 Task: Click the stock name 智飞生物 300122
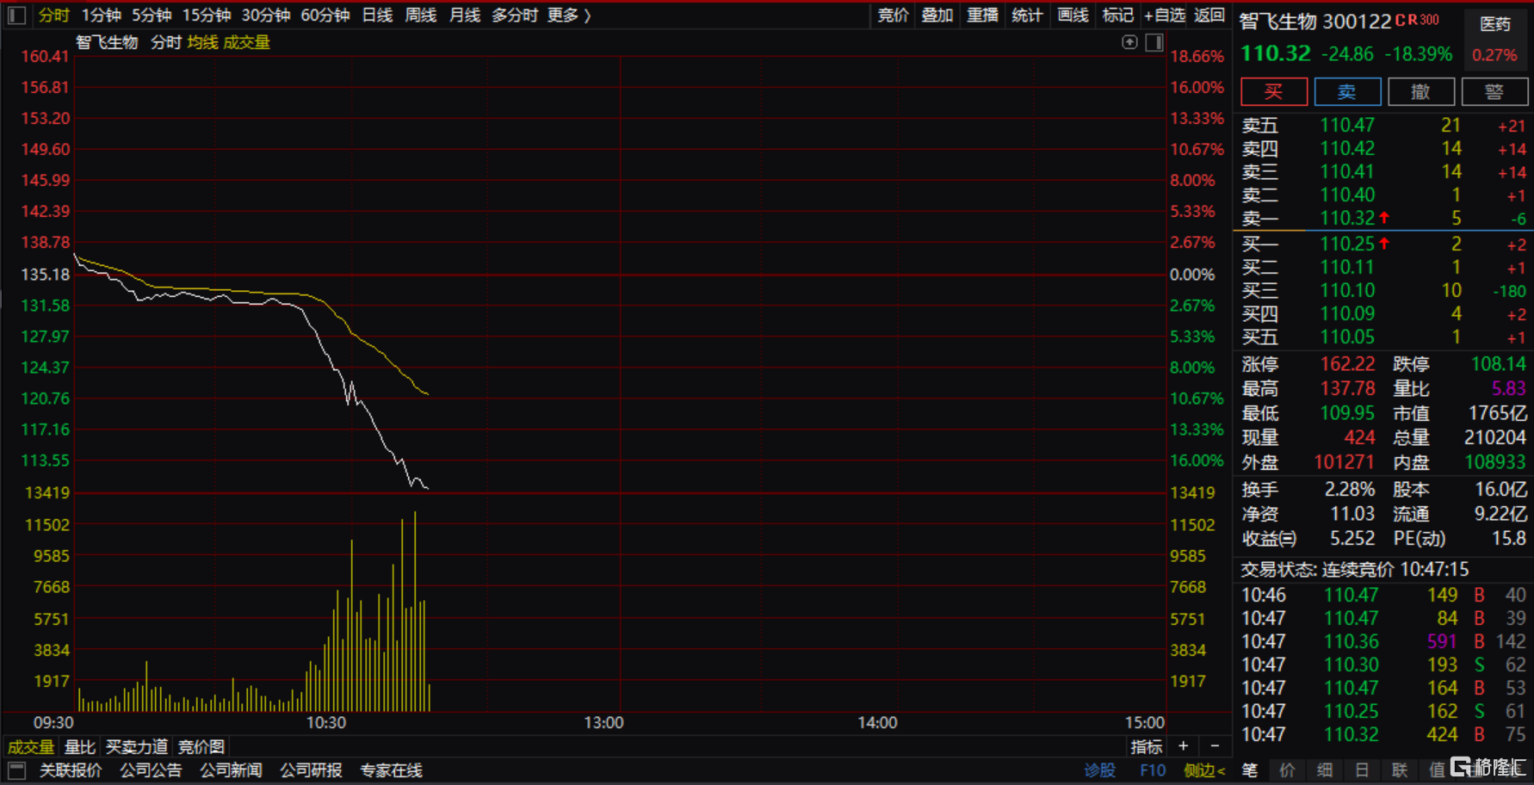click(x=1314, y=22)
